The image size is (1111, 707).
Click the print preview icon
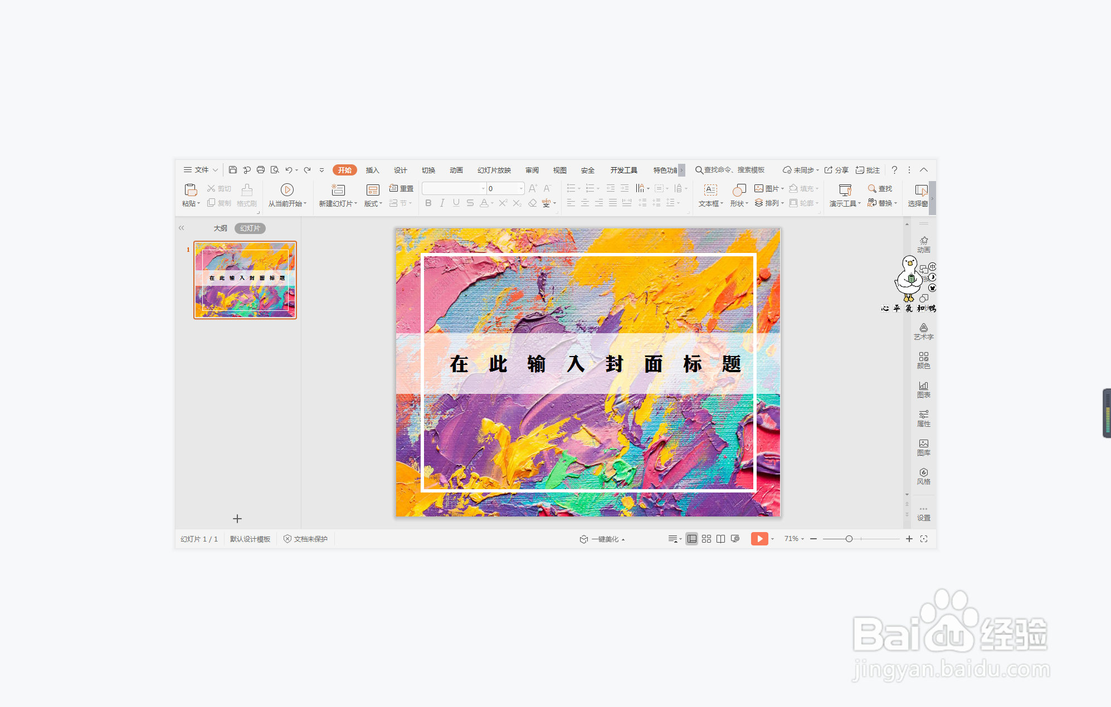click(275, 170)
